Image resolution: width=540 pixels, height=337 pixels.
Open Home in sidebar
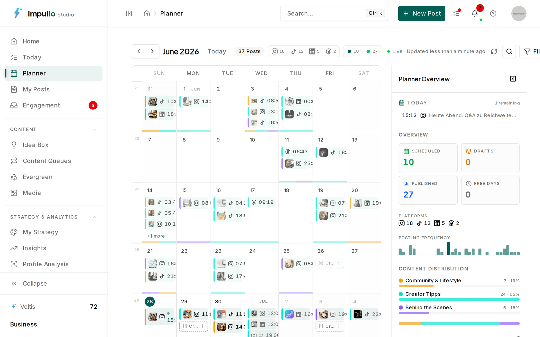54,41
